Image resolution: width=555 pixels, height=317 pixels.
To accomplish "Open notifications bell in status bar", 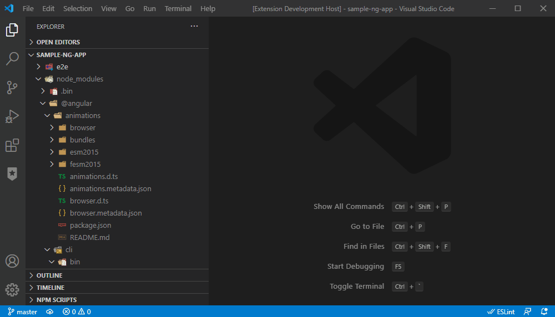I will (544, 311).
